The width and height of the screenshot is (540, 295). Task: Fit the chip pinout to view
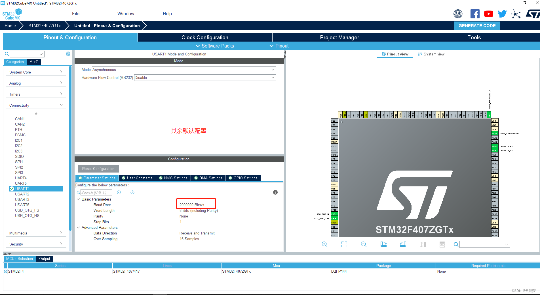pos(344,244)
